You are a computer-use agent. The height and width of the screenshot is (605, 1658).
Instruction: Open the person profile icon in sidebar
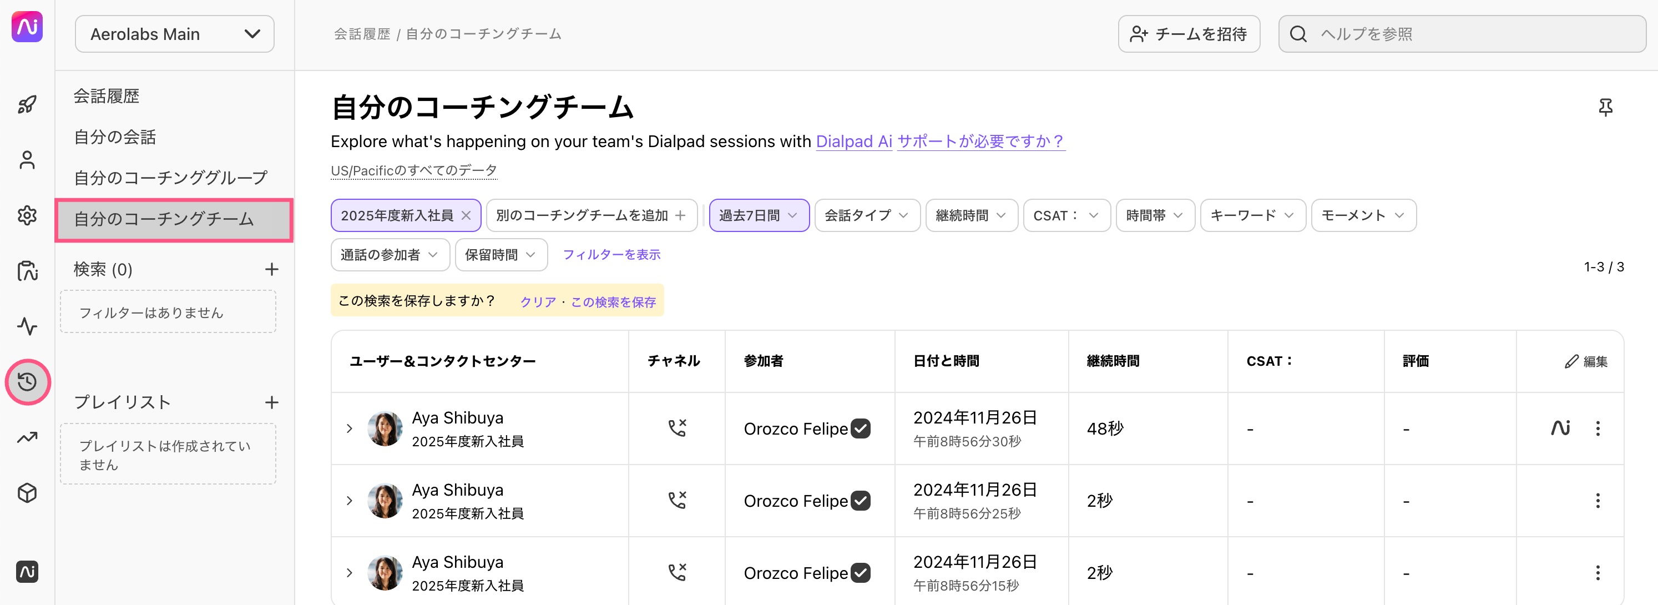[x=27, y=160]
